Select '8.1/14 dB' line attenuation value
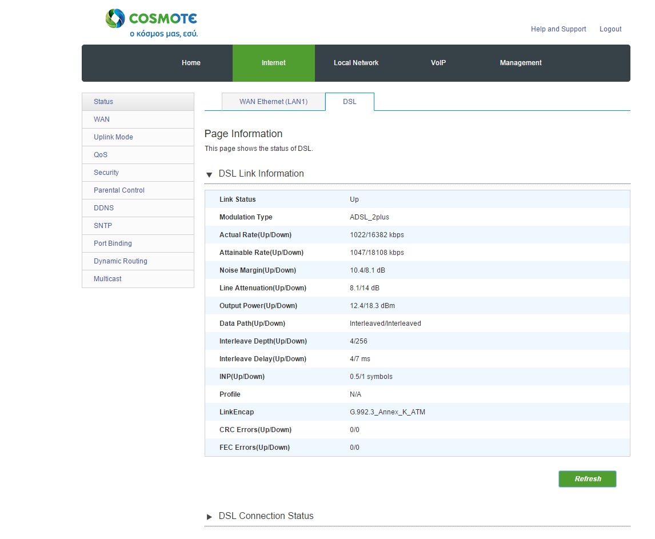The height and width of the screenshot is (539, 655). pyautogui.click(x=365, y=288)
